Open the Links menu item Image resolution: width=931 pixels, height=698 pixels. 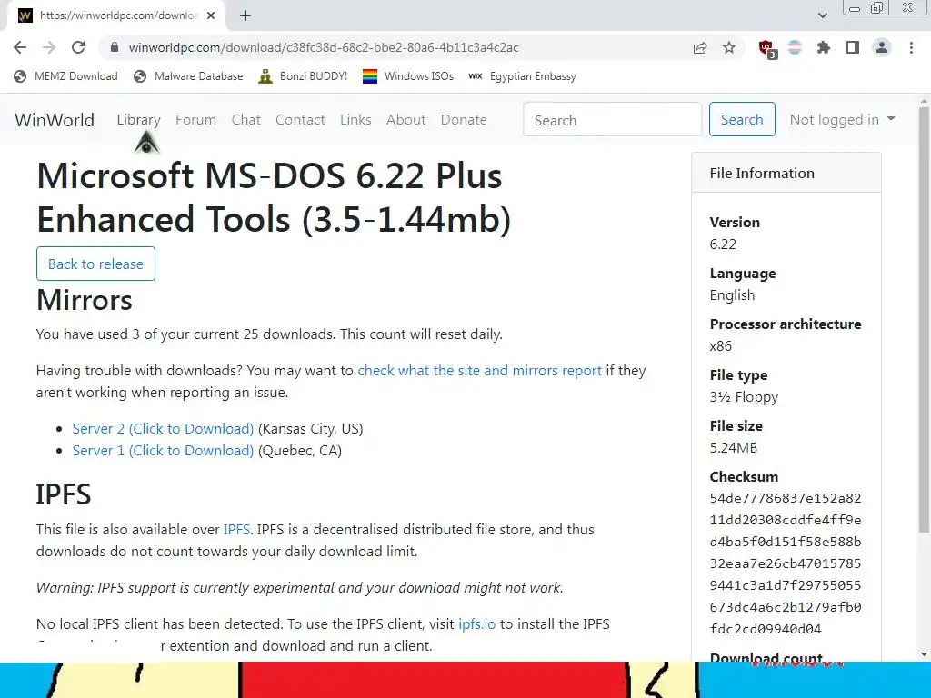pos(355,119)
